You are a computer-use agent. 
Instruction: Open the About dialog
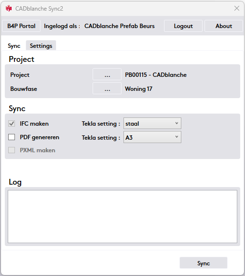pos(224,26)
